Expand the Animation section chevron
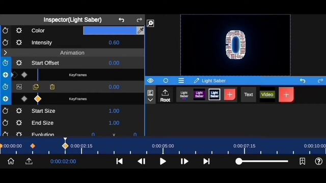The image size is (326, 183). coord(5,53)
